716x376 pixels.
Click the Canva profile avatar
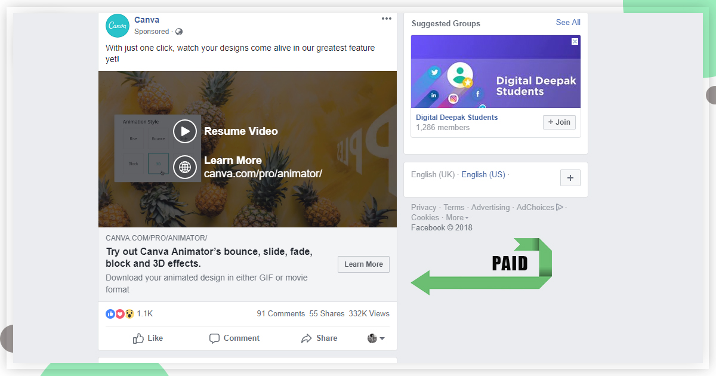point(117,26)
